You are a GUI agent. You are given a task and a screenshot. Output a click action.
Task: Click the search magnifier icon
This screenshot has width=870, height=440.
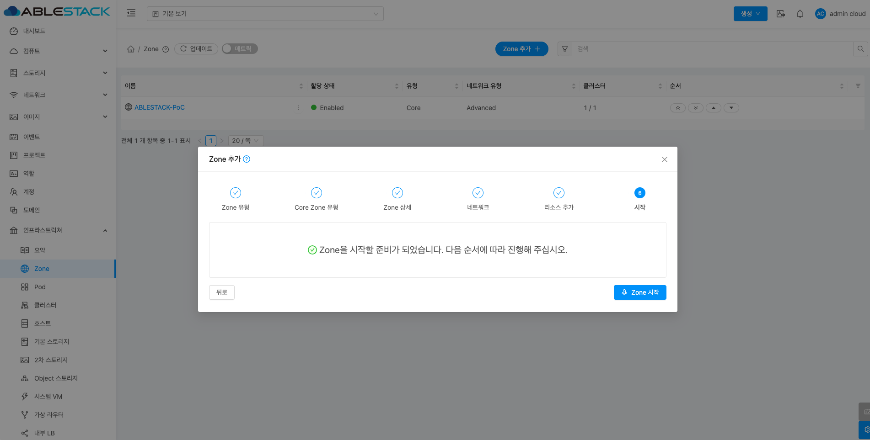point(860,49)
